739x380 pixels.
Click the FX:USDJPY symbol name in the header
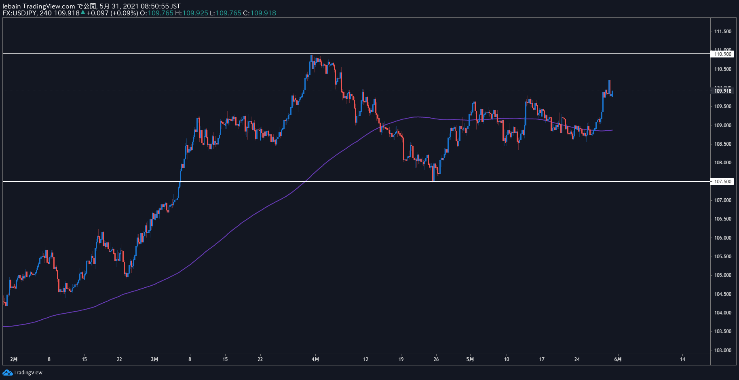click(x=19, y=13)
